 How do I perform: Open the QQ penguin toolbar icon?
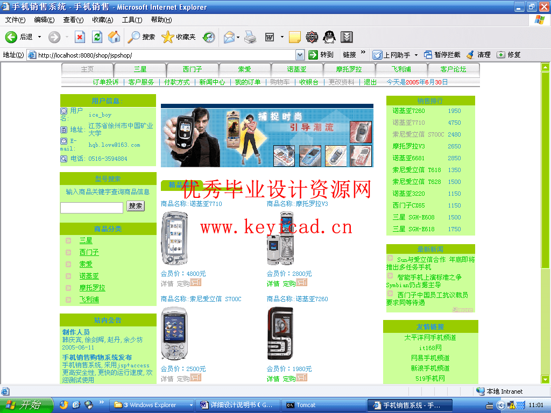click(329, 37)
